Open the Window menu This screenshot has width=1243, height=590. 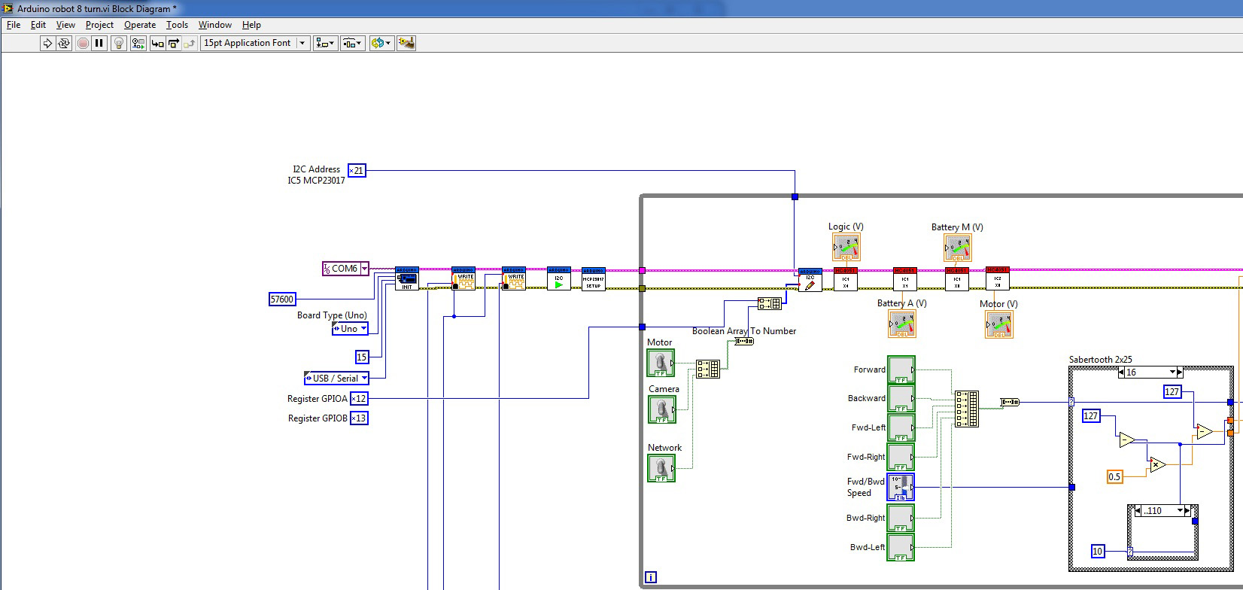214,25
